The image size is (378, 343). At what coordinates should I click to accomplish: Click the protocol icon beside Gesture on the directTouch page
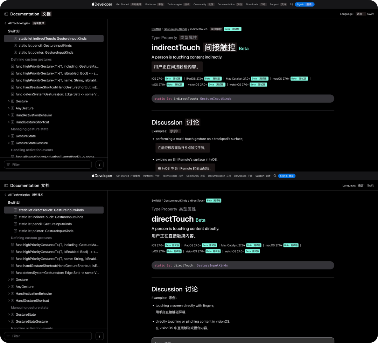13,280
